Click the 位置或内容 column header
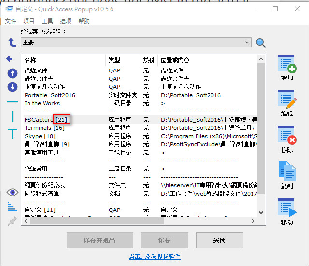This screenshot has height=266, width=309. 207,60
